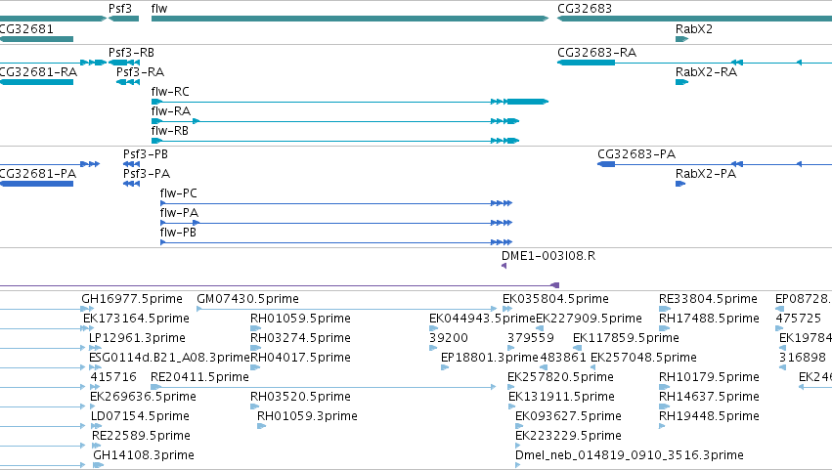Select GM07430.5prime EST label
Screen dimensions: 832x470
click(x=247, y=299)
